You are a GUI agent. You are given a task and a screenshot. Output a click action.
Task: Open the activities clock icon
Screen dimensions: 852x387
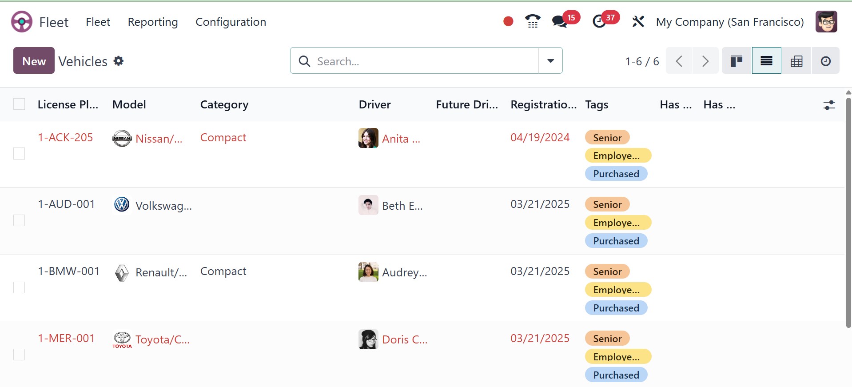click(599, 21)
